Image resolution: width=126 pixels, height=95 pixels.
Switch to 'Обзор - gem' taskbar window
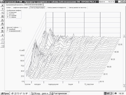40,93
